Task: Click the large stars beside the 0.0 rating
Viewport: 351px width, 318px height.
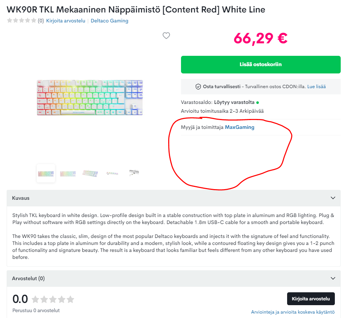Action: [x=53, y=299]
